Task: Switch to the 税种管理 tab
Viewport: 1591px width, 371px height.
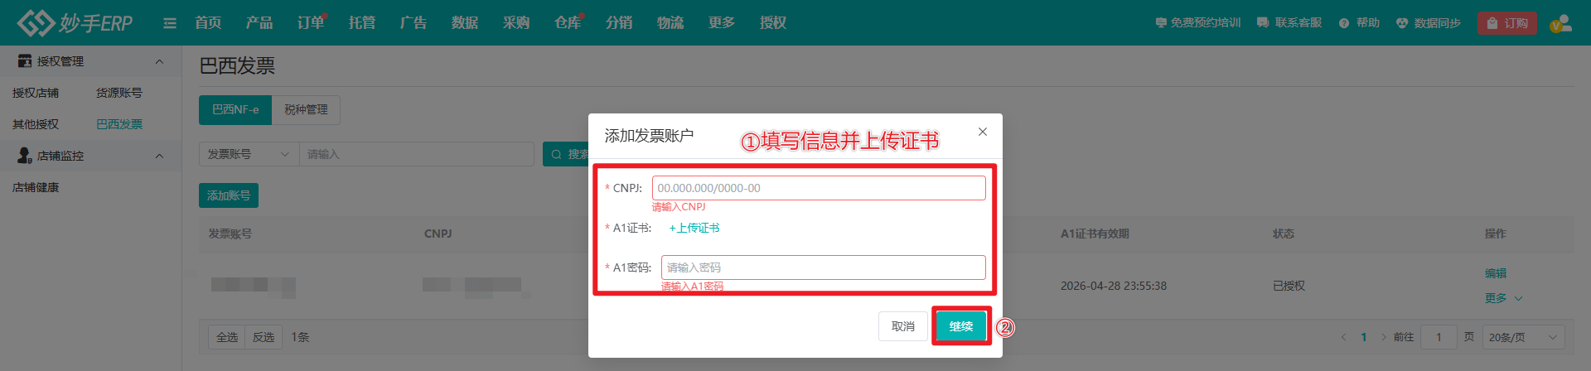Action: 306,110
